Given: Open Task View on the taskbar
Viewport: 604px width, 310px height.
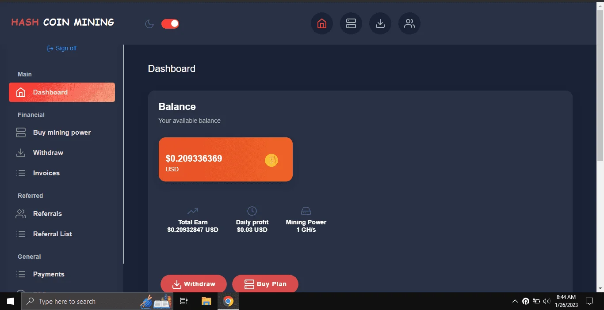Looking at the screenshot, I should [184, 301].
